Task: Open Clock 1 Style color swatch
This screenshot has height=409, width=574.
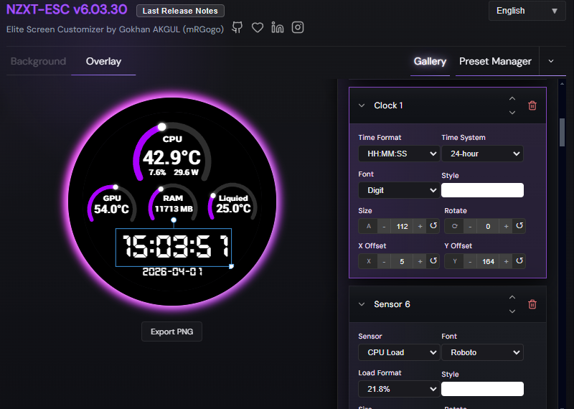Action: [x=482, y=190]
